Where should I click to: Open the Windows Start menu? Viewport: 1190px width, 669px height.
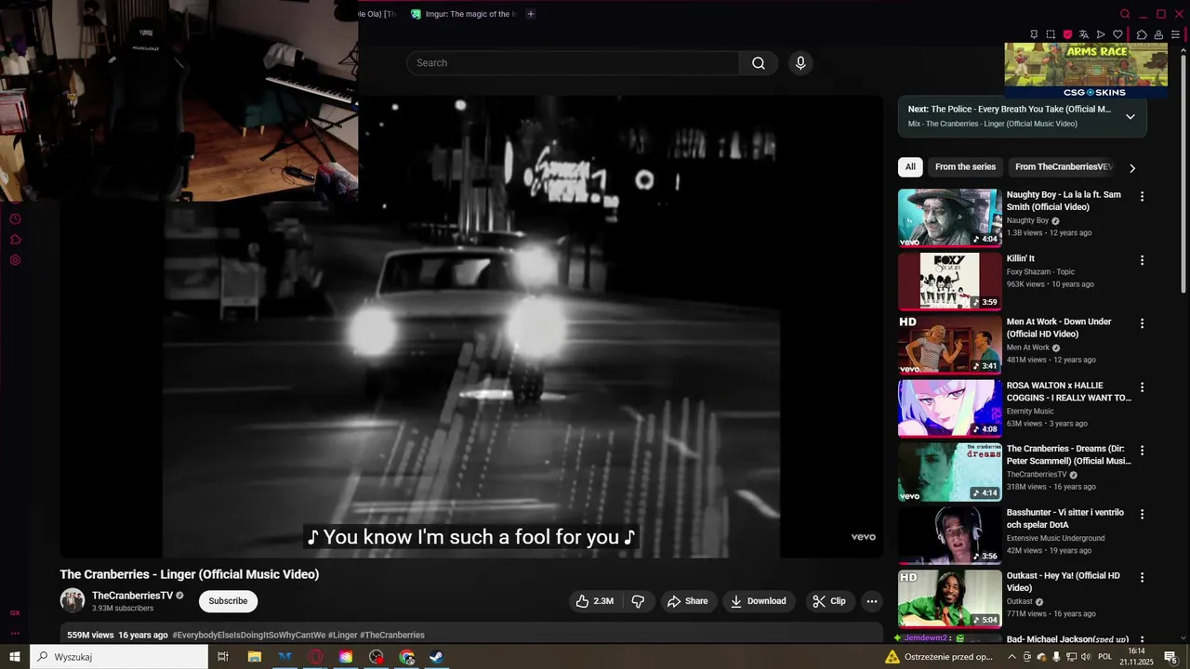tap(15, 657)
